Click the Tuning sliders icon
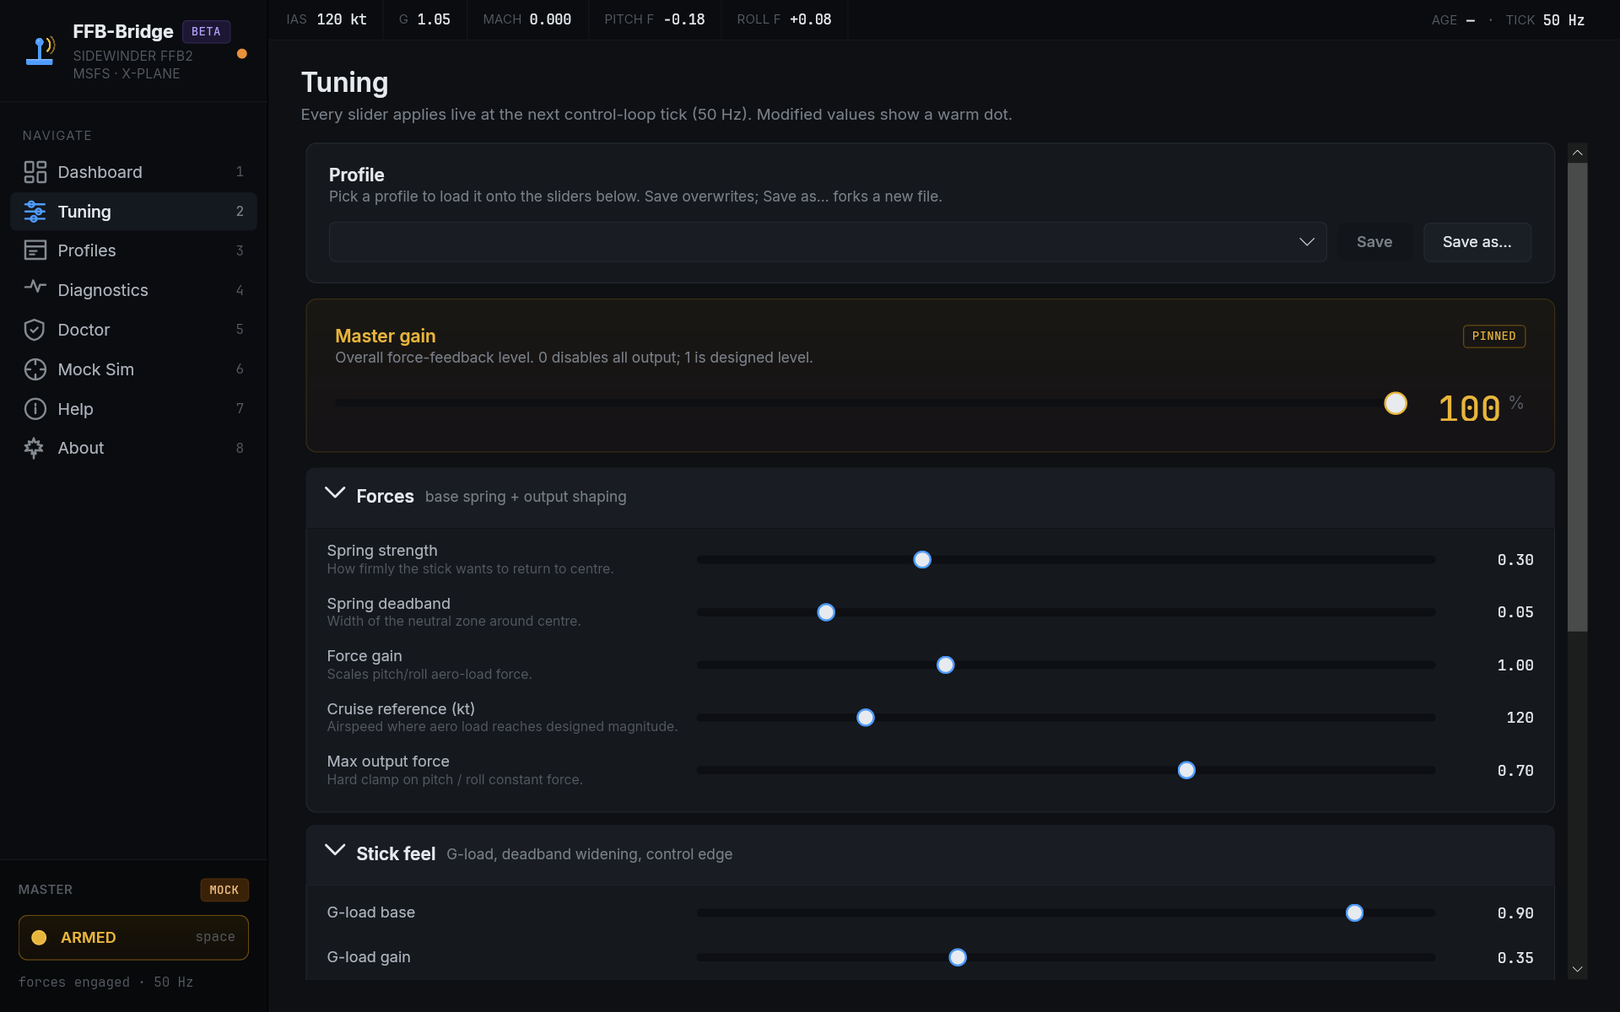The height and width of the screenshot is (1012, 1620). click(35, 212)
